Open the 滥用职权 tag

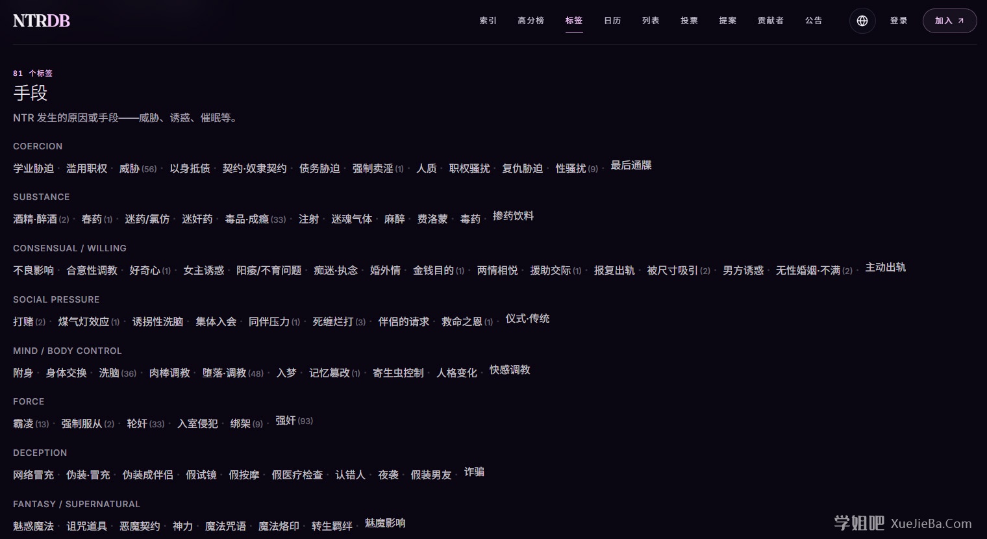pyautogui.click(x=86, y=168)
